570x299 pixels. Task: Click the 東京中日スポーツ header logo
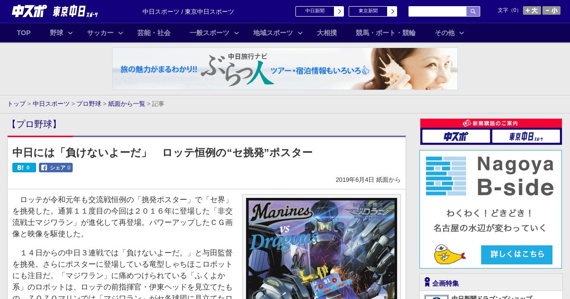coord(76,11)
